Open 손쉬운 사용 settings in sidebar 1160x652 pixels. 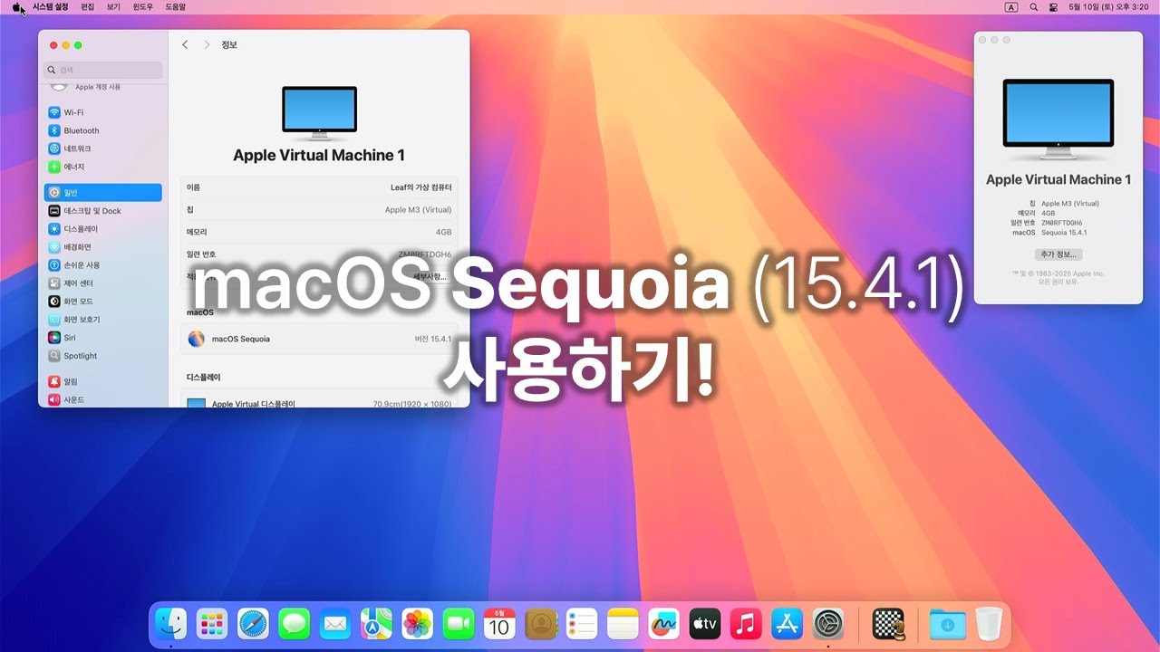click(x=103, y=265)
